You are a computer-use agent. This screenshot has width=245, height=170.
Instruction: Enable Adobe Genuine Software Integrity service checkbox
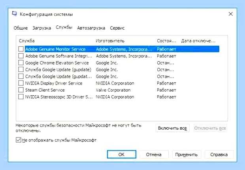21,56
